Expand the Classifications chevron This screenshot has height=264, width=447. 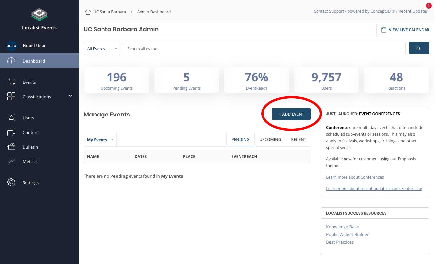click(x=70, y=96)
